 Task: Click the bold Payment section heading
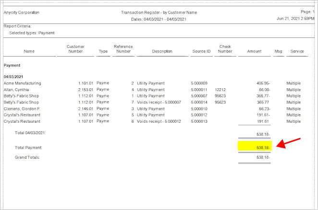point(12,65)
